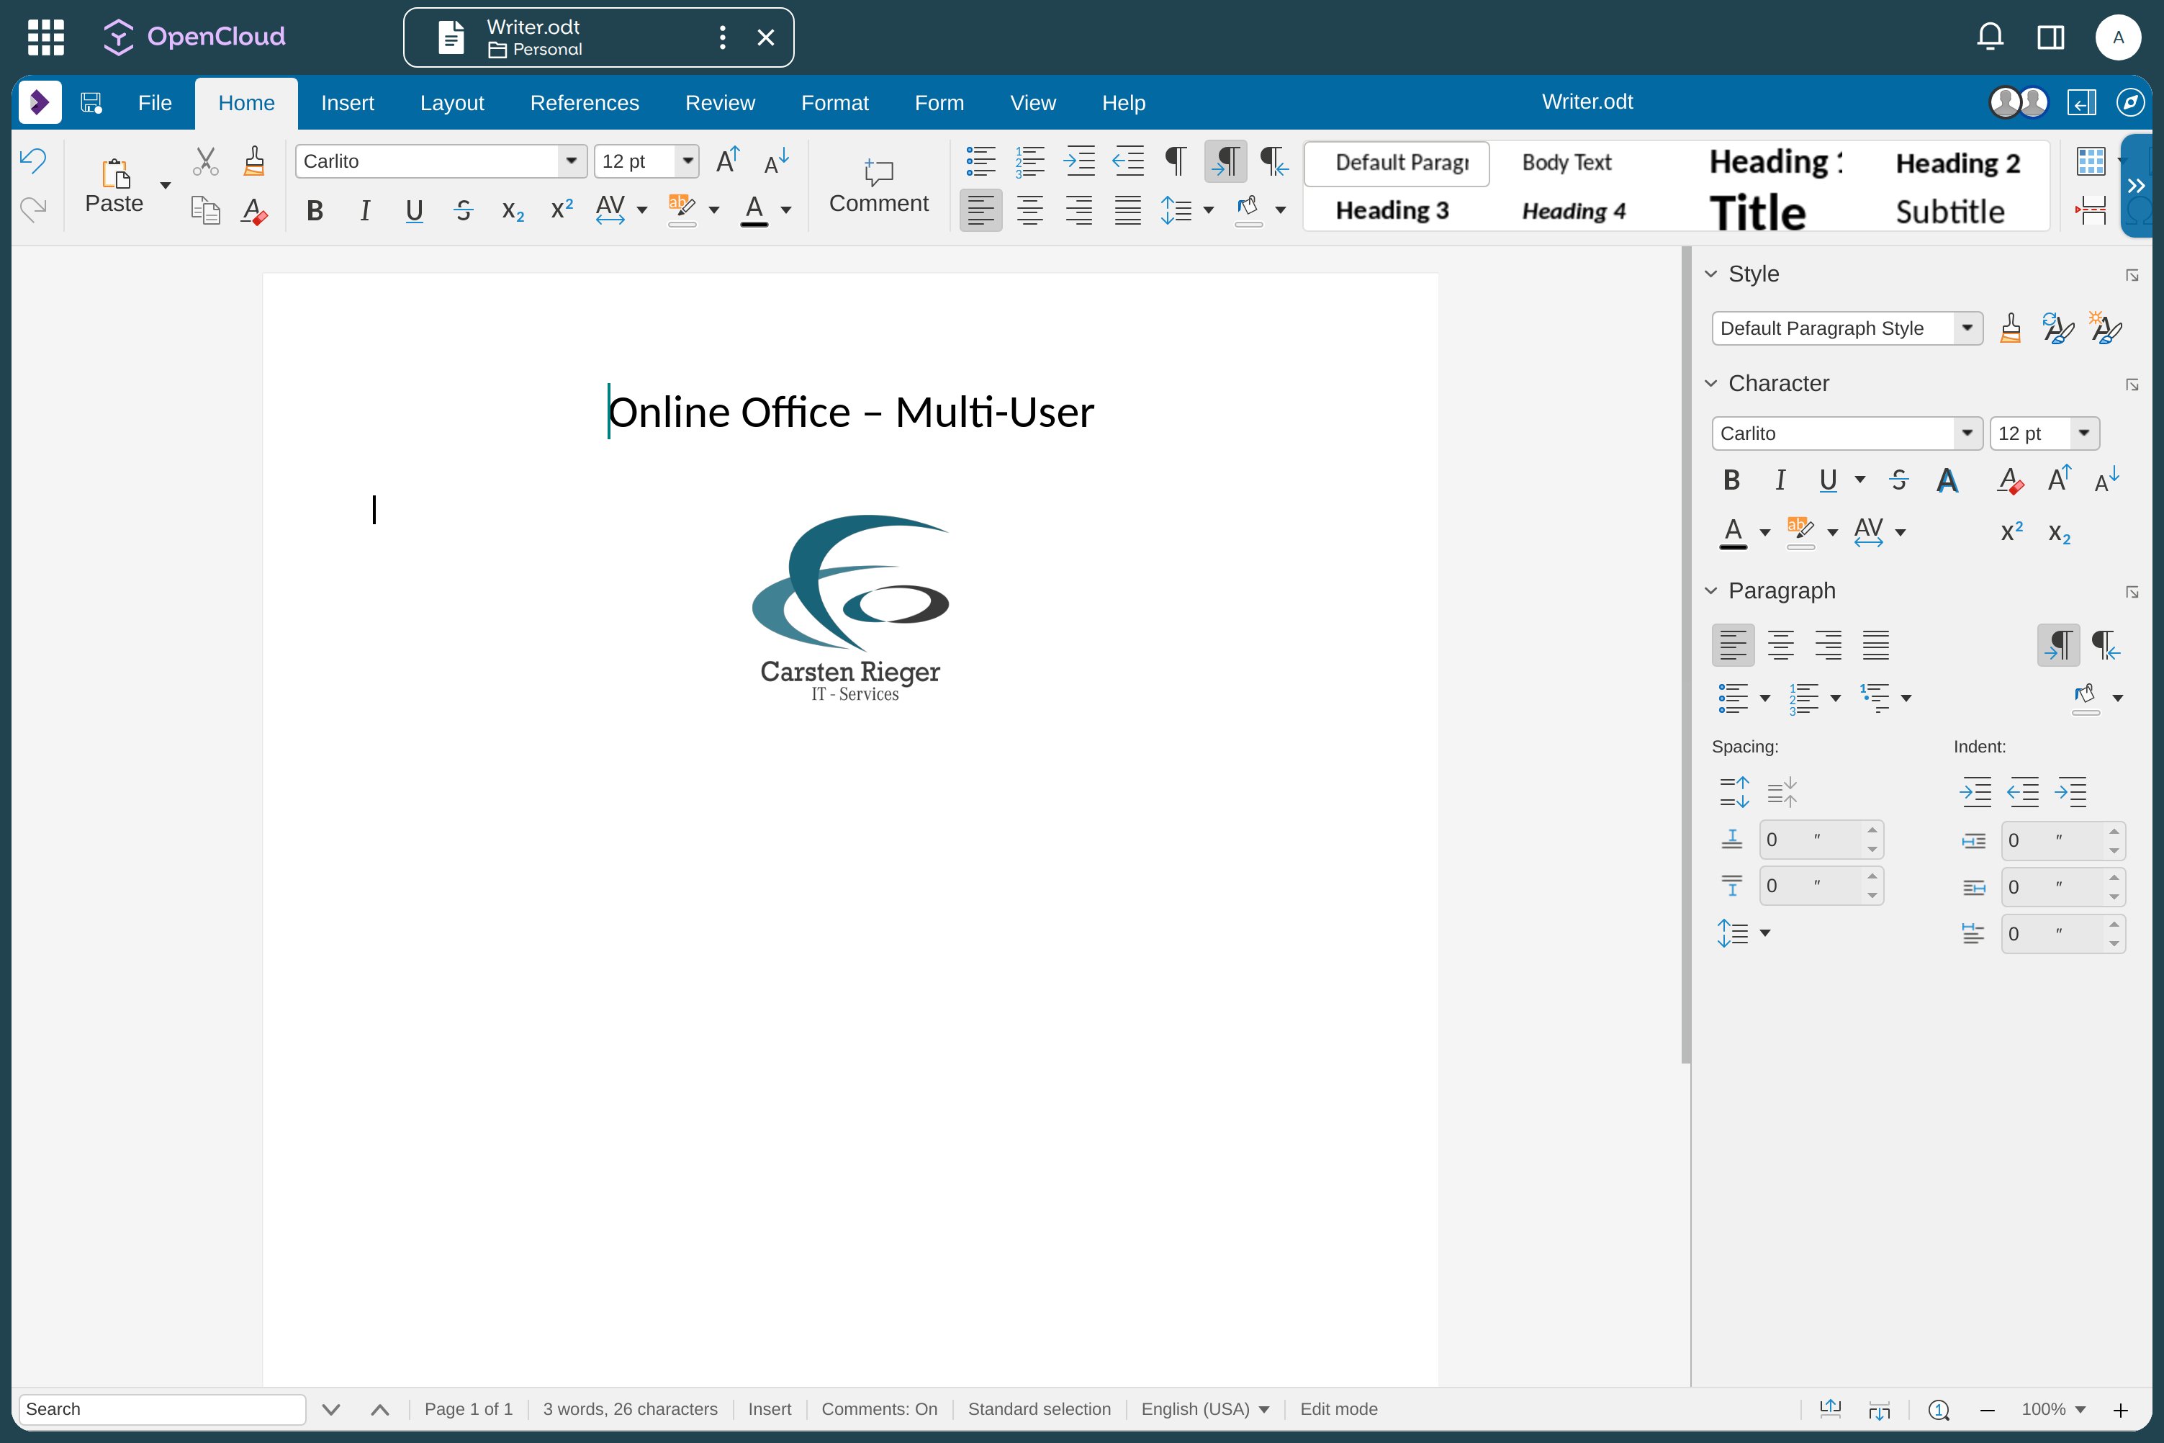Toggle Underline in the ribbon

pos(414,211)
